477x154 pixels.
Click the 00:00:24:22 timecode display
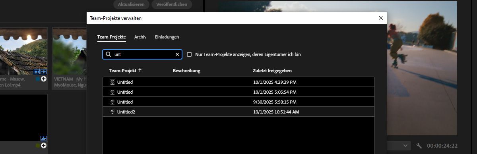click(x=442, y=146)
